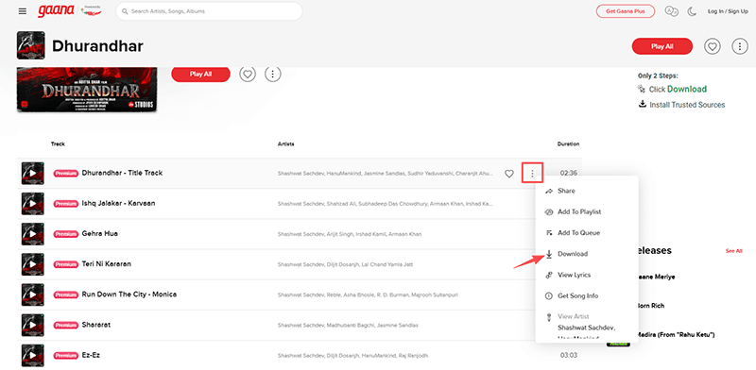Click the green Download ad link
This screenshot has width=756, height=370.
687,89
